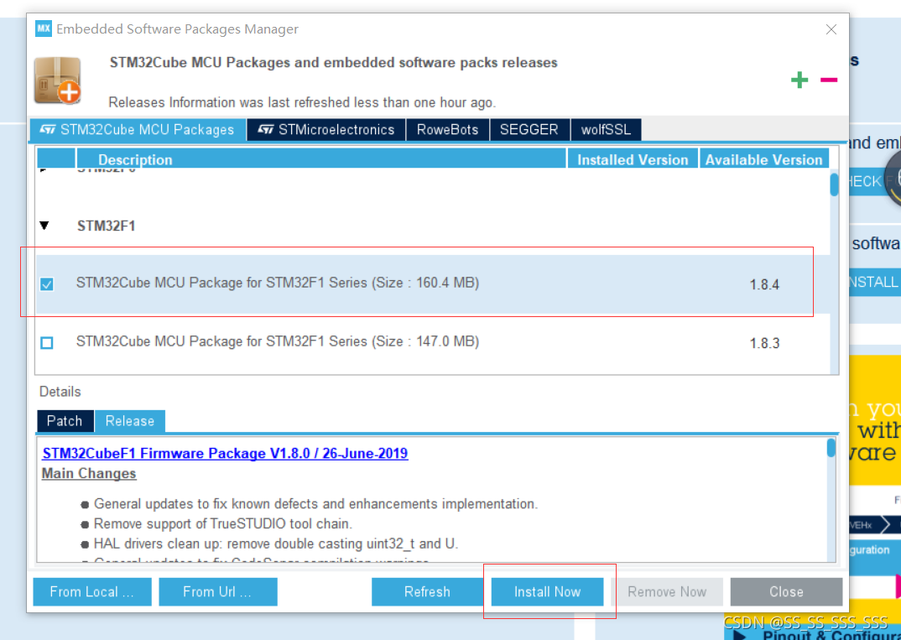Select the 160.4 MB STM32F1 package row text

pyautogui.click(x=278, y=283)
